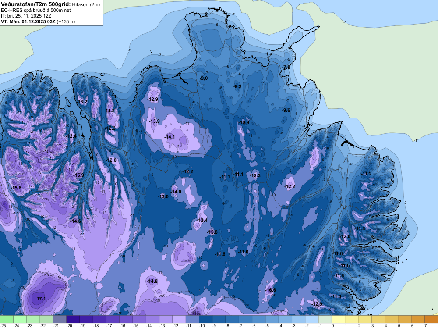Click the '(+135 h)' forecast offset text
The height and width of the screenshot is (328, 438).
(x=66, y=21)
